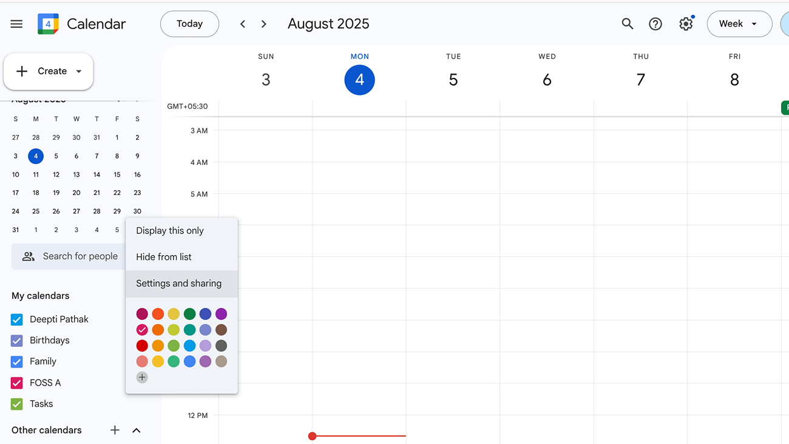
Task: Select Settings and sharing from the menu
Action: 178,283
